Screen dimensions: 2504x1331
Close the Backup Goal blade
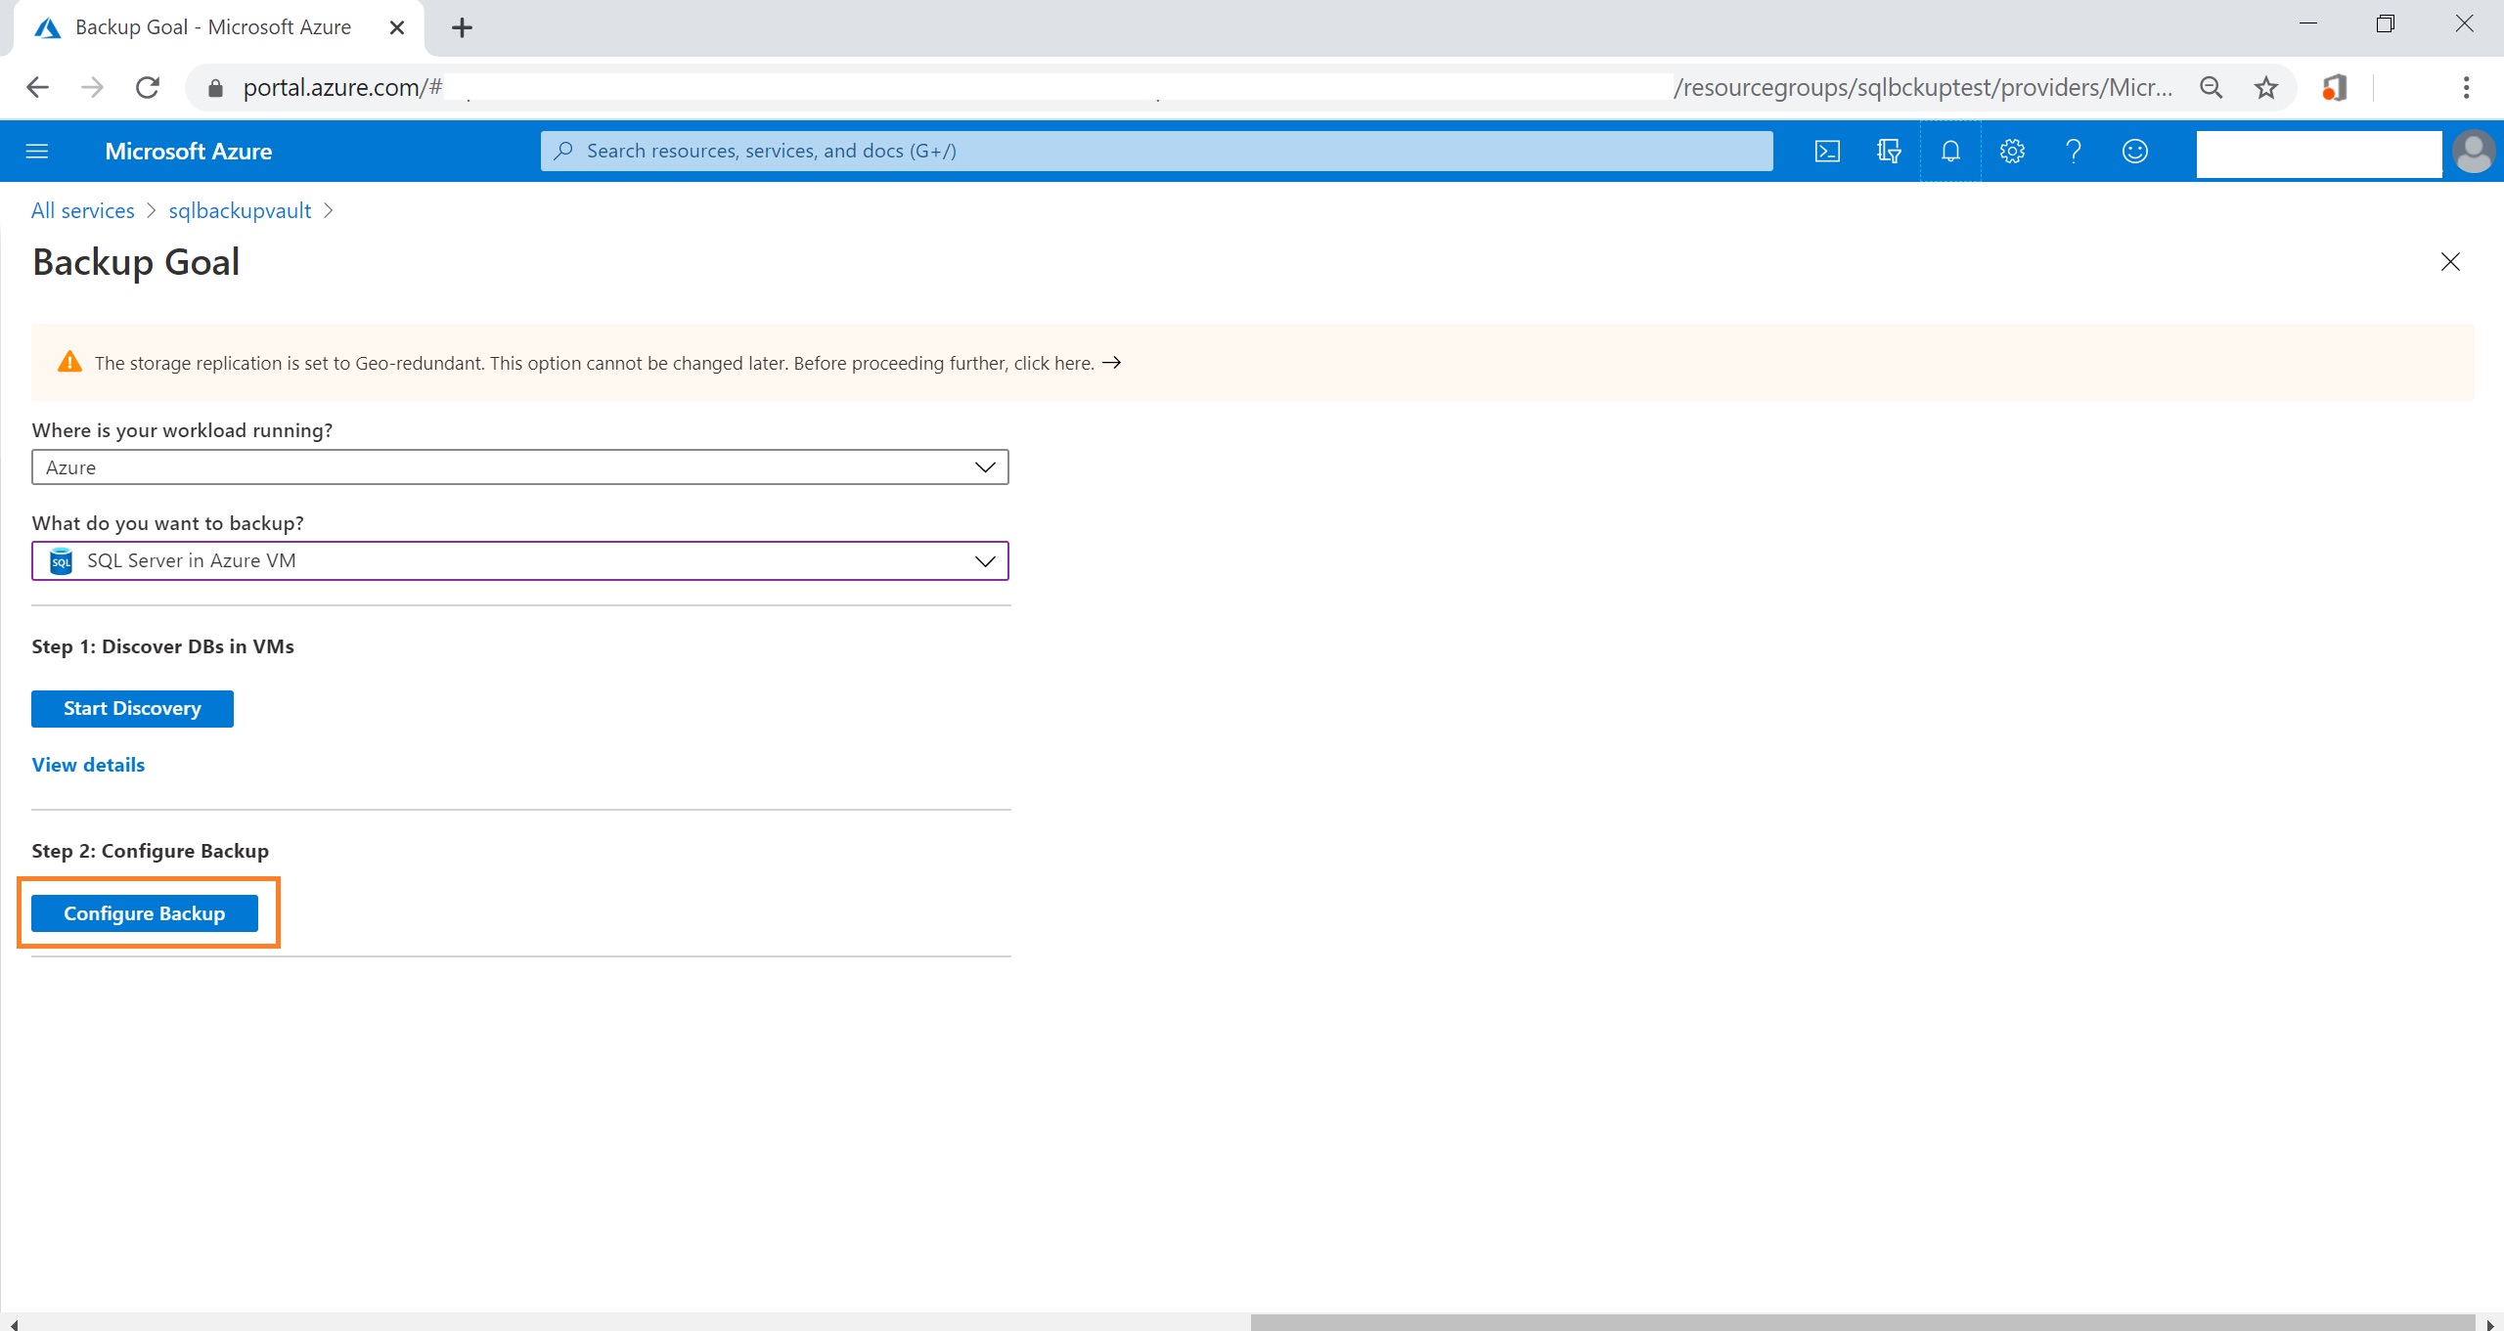(x=2450, y=261)
